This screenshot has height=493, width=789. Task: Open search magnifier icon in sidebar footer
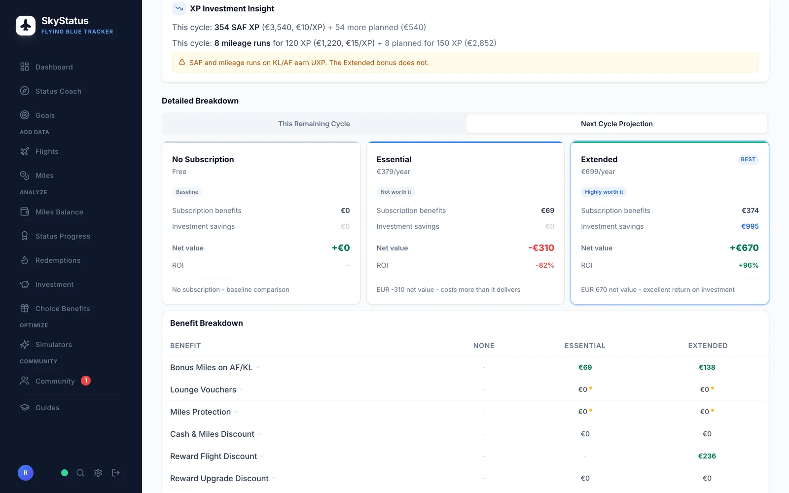pos(80,473)
